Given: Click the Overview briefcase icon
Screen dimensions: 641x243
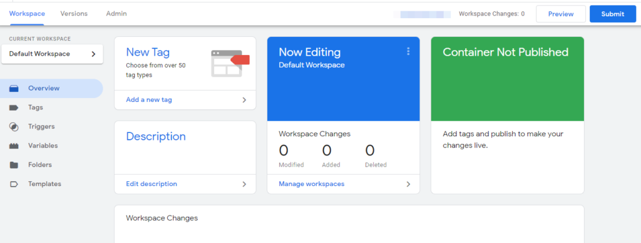Looking at the screenshot, I should [x=14, y=89].
